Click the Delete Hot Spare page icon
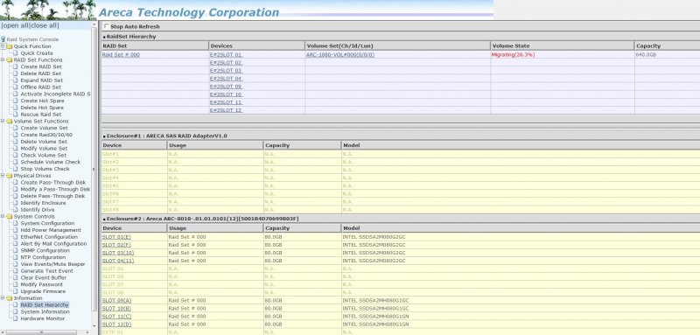The height and width of the screenshot is (335, 700). [x=16, y=108]
